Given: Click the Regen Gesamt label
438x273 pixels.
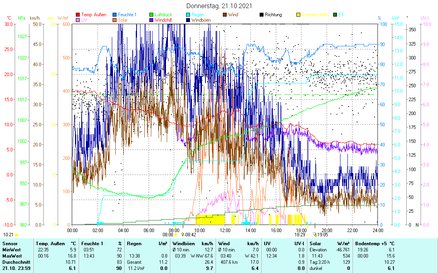Looking at the screenshot, I should (x=135, y=262).
